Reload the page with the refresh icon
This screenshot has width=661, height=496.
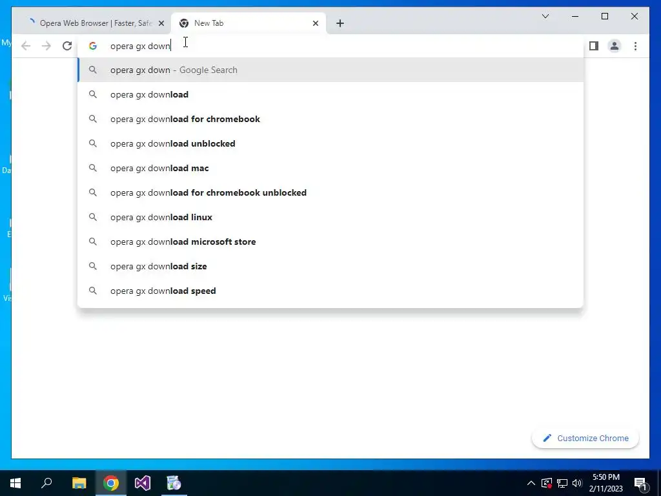(x=67, y=46)
